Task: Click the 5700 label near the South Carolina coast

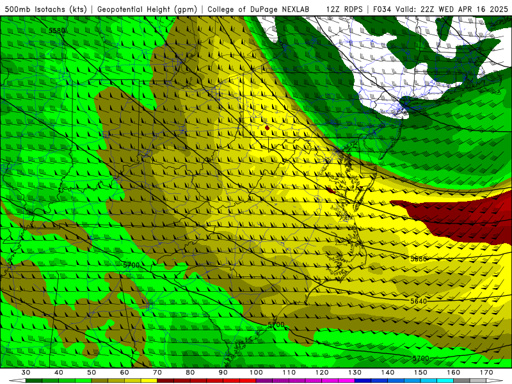Action: tap(276, 324)
